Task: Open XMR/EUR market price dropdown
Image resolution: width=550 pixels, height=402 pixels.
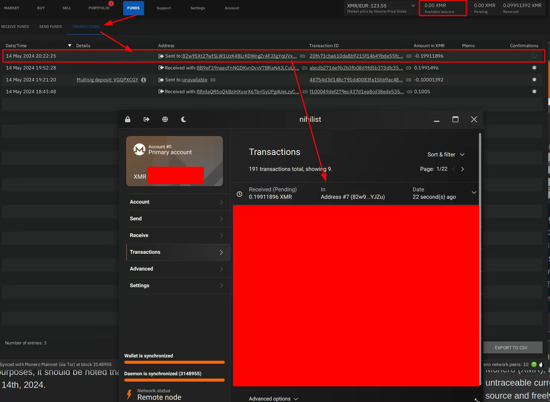Action: [413, 6]
